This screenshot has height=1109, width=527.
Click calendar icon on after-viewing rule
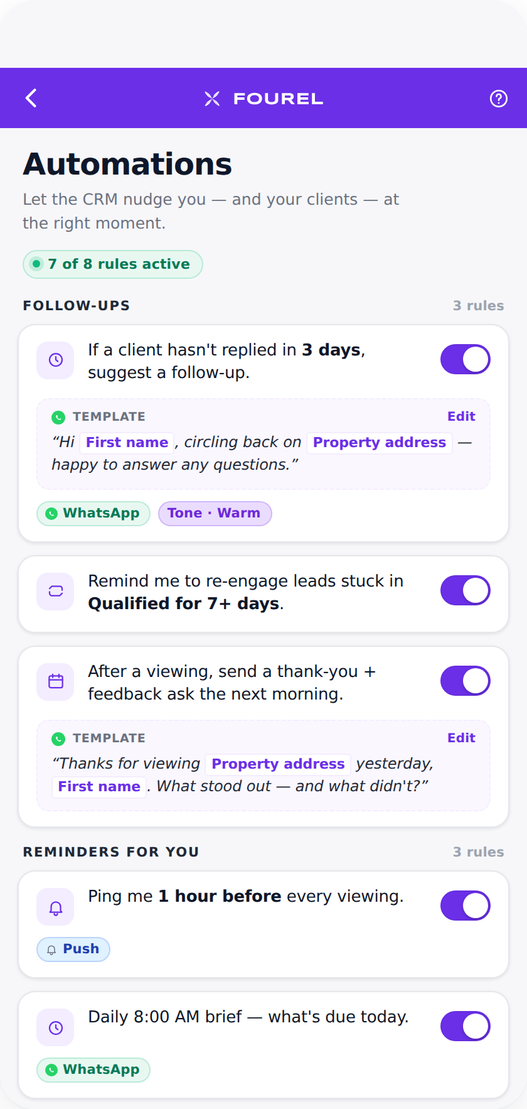tap(56, 681)
